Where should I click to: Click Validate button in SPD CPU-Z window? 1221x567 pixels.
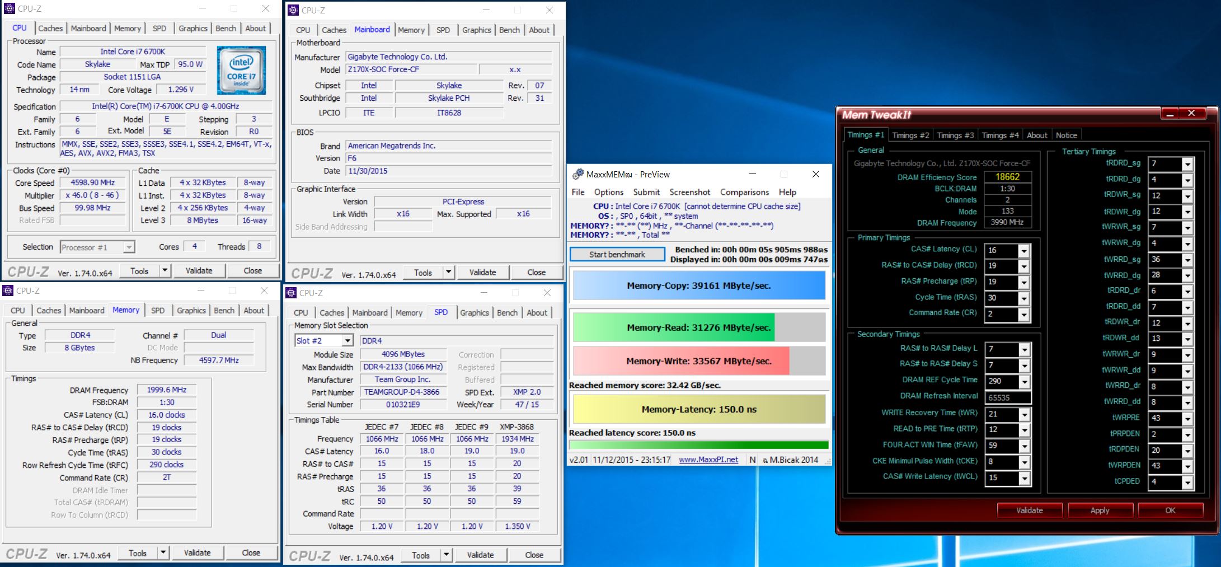pos(480,555)
